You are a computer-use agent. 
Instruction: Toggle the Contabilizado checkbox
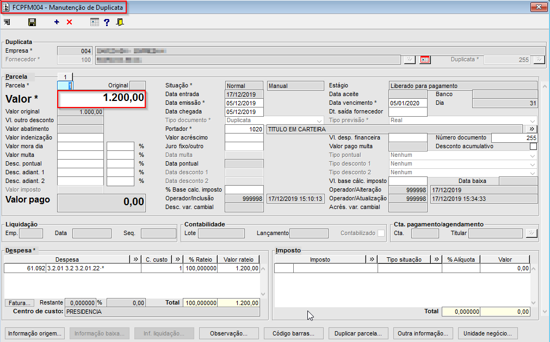[381, 233]
